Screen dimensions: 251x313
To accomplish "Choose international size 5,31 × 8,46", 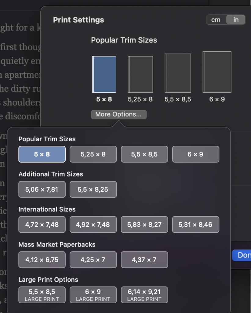I will 195,225.
